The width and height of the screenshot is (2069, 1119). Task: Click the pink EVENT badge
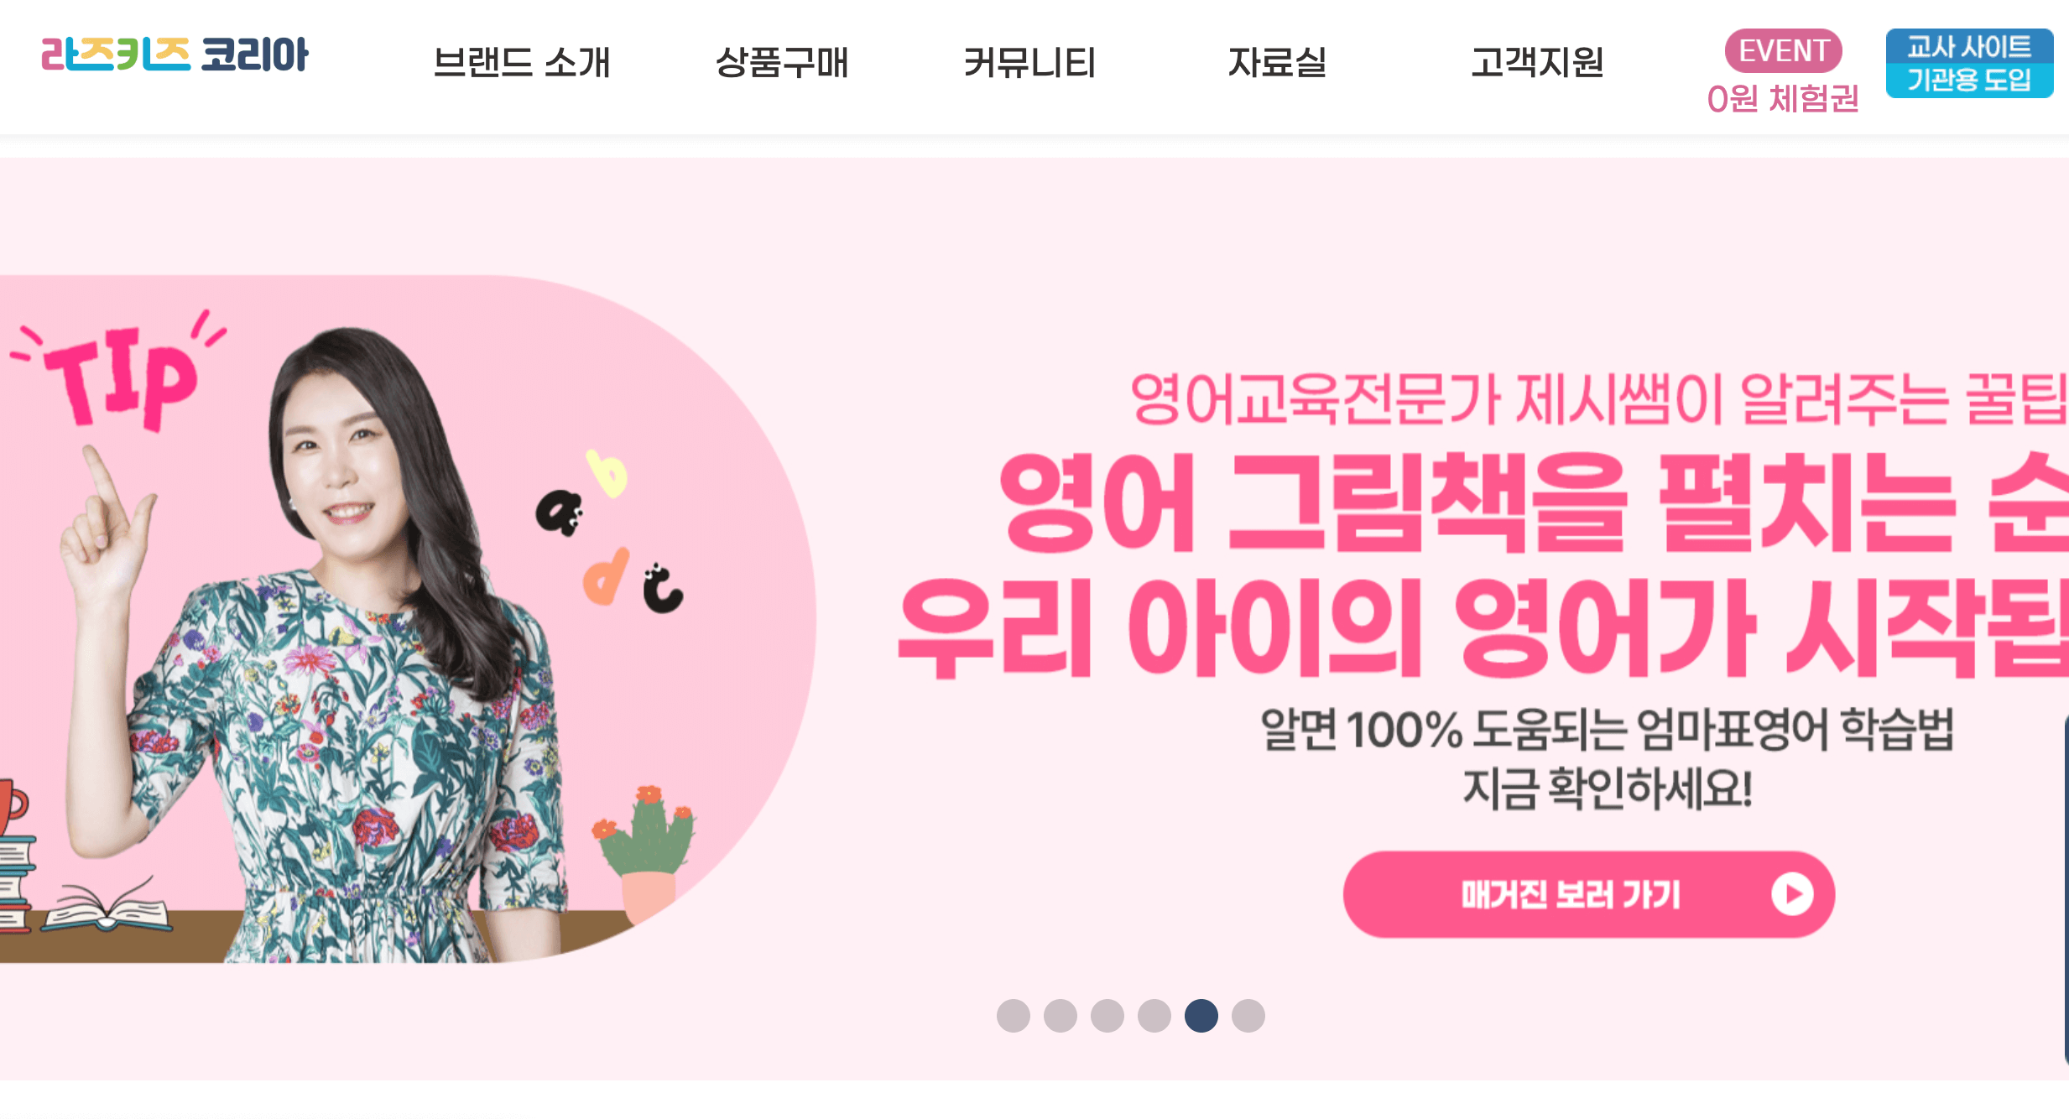1783,50
